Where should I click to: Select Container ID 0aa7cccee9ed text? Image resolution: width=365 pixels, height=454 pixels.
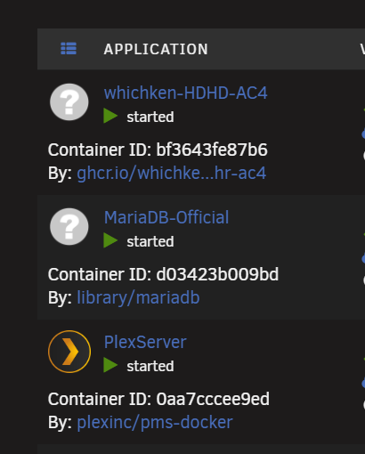tap(158, 399)
